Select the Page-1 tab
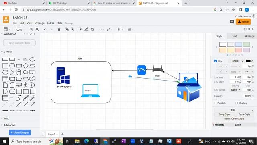The height and width of the screenshot is (145, 257). pos(53,134)
